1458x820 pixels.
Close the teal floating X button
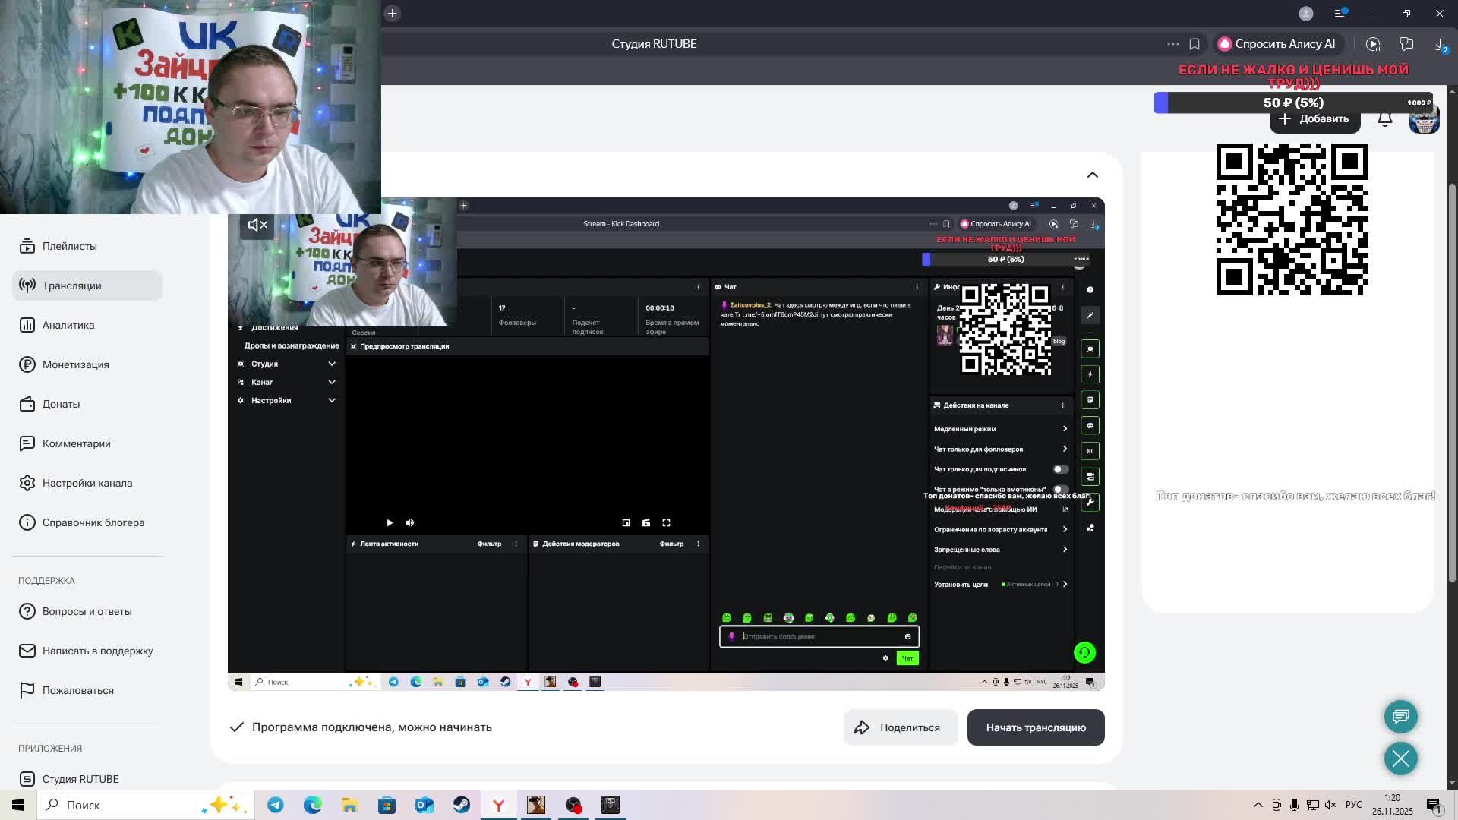pos(1400,758)
